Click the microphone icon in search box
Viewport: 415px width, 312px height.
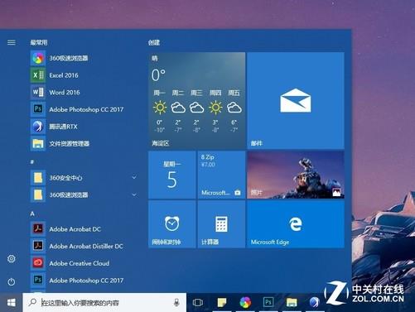tap(176, 303)
